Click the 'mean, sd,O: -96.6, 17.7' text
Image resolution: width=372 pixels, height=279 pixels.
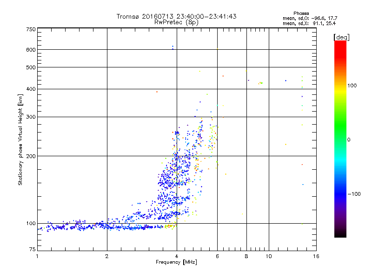[310, 18]
